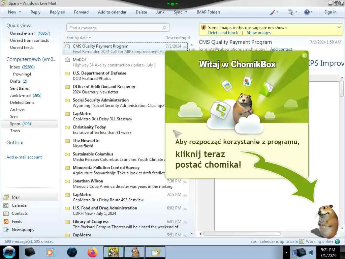Click Reply all in the toolbar

[57, 12]
